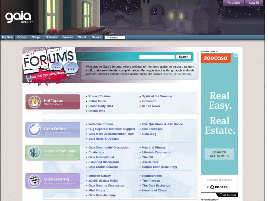
Task: Open the Gaia Blog link
Action: click(x=149, y=134)
